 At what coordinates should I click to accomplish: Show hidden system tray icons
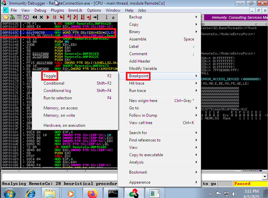210,194
